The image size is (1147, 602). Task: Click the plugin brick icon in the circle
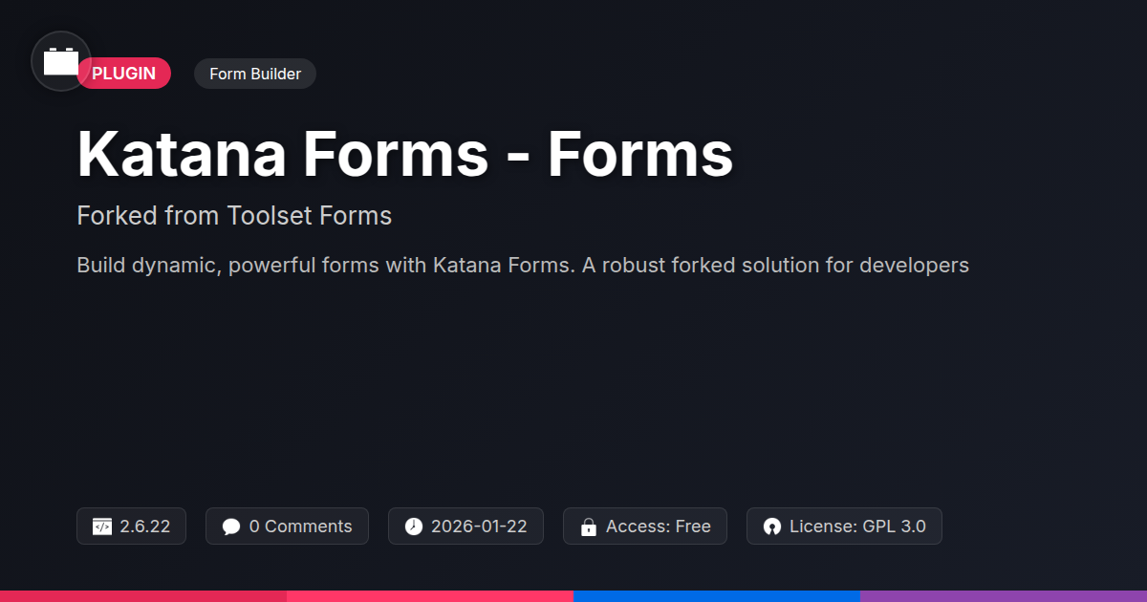point(61,61)
